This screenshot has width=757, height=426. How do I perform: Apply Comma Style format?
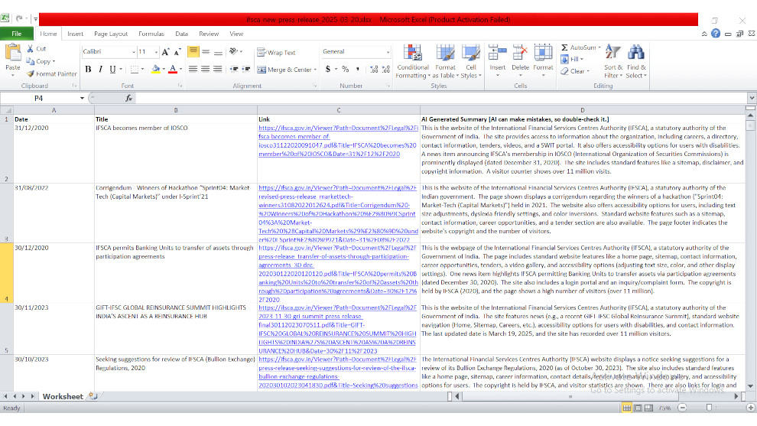pos(358,69)
